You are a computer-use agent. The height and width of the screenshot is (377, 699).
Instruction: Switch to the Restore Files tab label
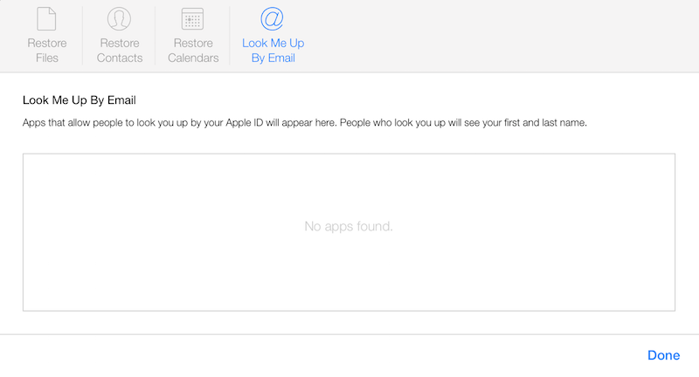47,51
